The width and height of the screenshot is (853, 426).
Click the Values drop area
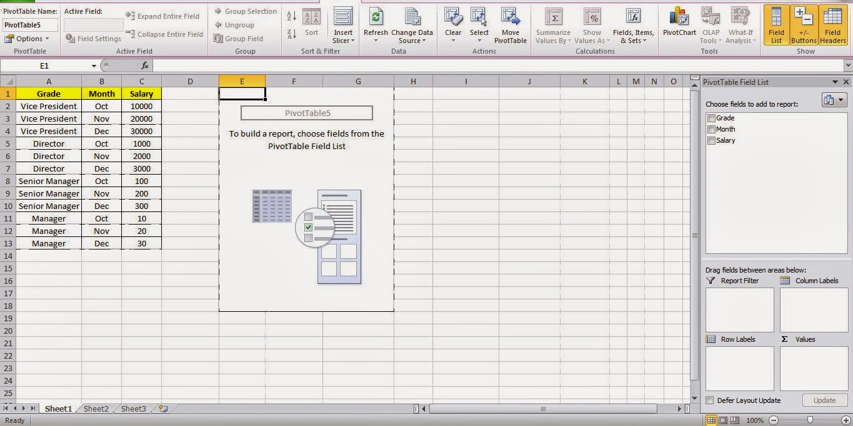(814, 369)
